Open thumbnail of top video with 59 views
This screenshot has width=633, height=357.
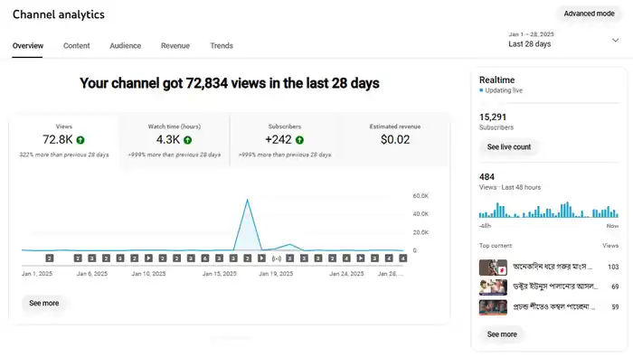pos(493,307)
